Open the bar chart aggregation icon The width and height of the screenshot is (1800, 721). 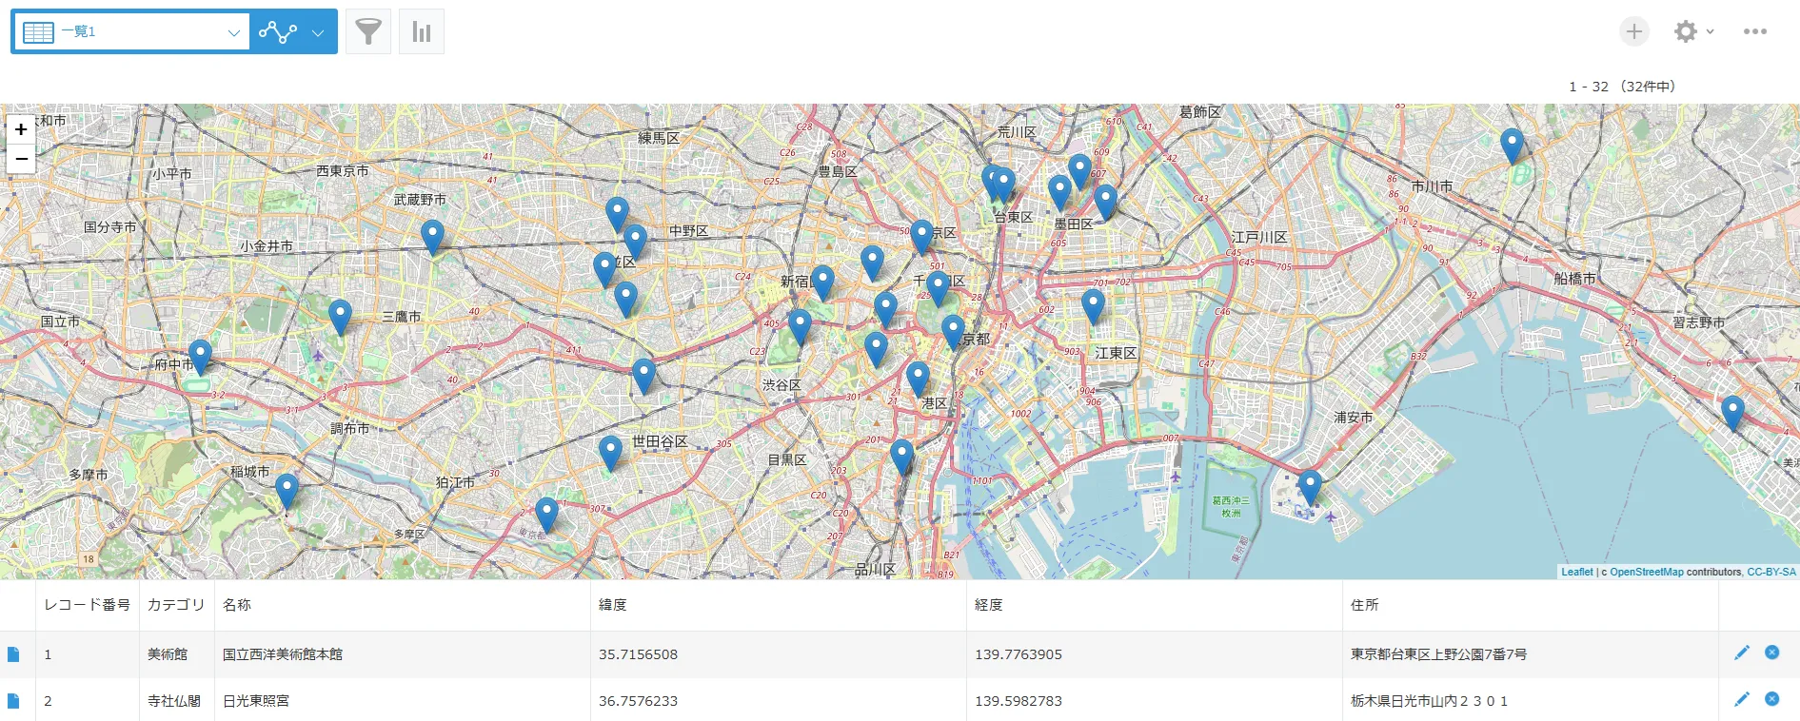tap(422, 31)
